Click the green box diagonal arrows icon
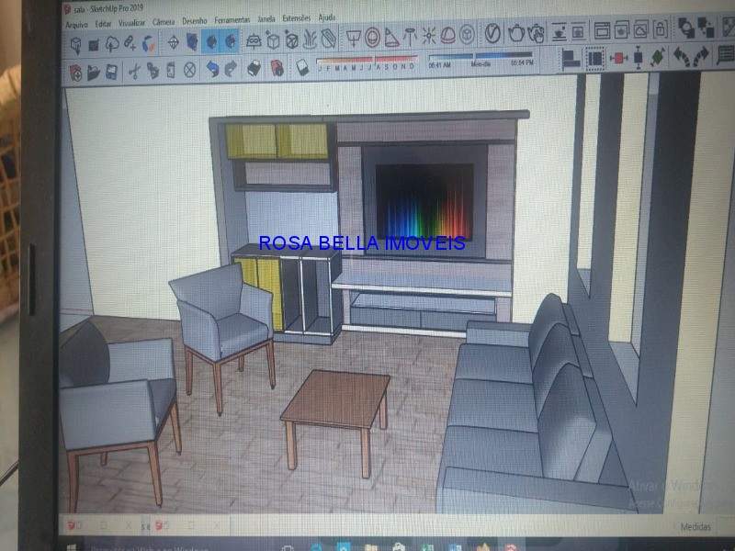Viewport: 735px width, 551px height. [x=659, y=57]
